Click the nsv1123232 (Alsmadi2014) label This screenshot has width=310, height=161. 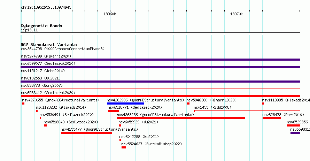coord(61,107)
